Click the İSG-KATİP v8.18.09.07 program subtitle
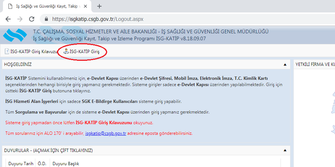335x167 pixels. coord(119,39)
